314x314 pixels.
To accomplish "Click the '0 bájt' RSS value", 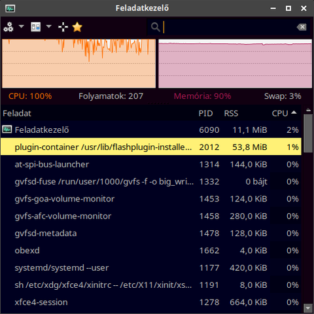I will pos(256,181).
